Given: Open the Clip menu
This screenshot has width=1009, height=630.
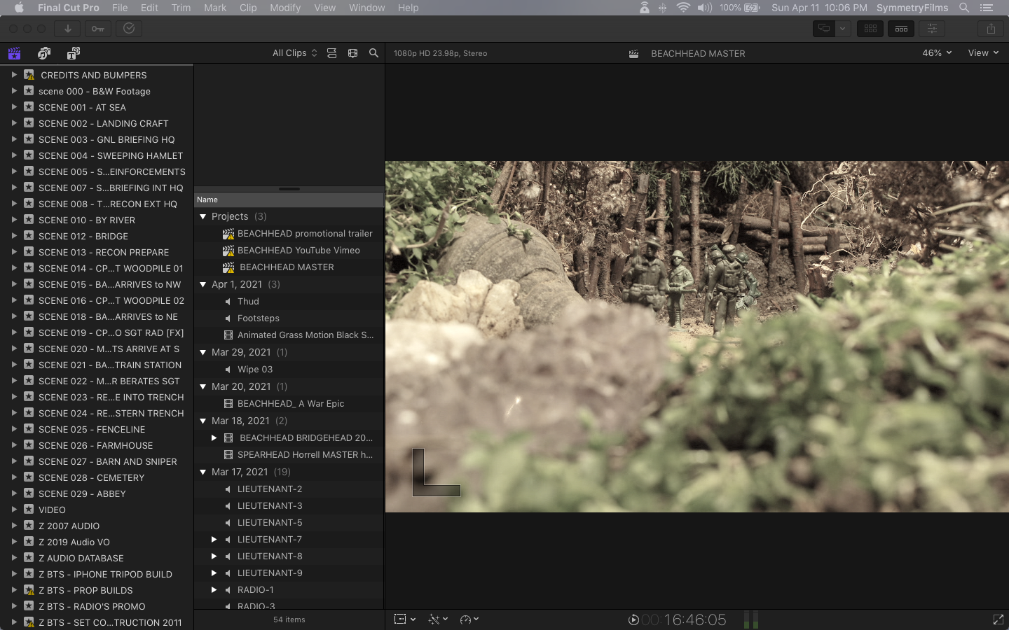Looking at the screenshot, I should pos(248,8).
